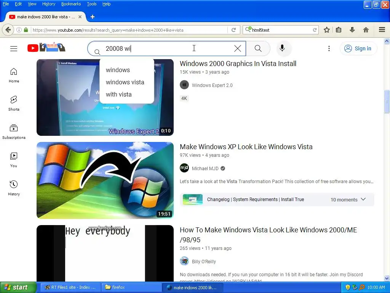This screenshot has width=390, height=293.
Task: Open the Firefox downloads arrow
Action: pyautogui.click(x=352, y=30)
